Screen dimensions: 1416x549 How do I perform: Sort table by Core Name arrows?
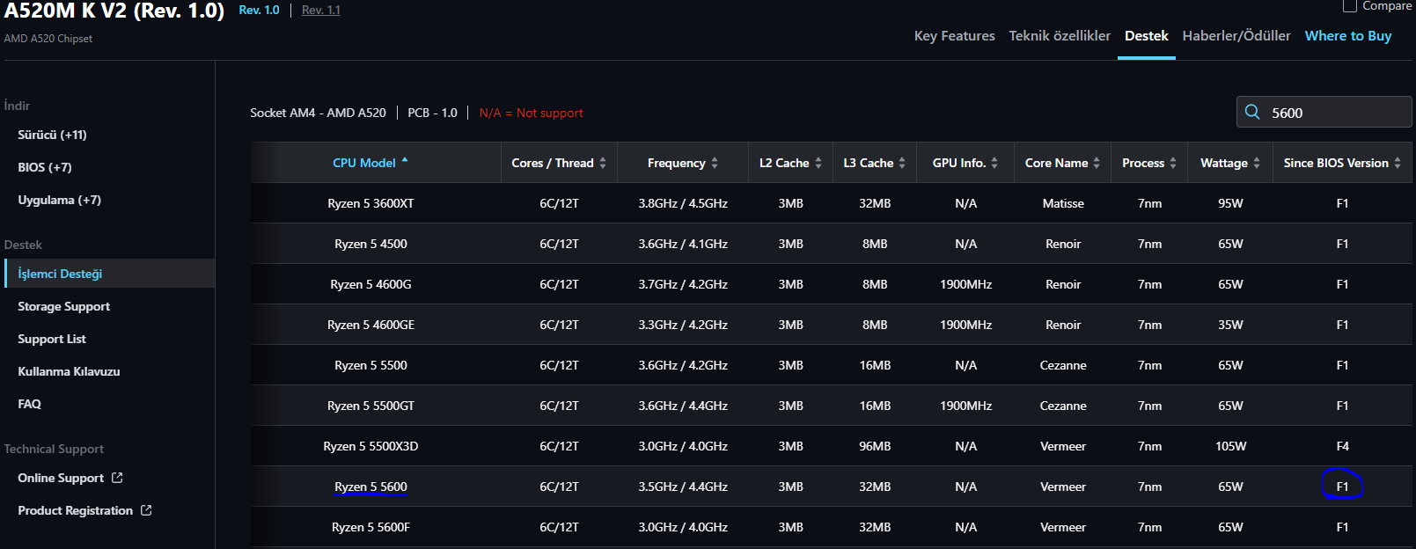pos(1097,163)
